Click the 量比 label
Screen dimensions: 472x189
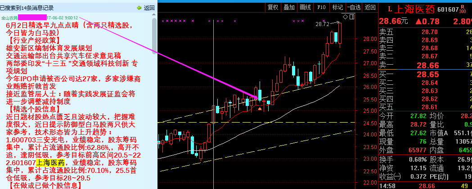point(437,124)
